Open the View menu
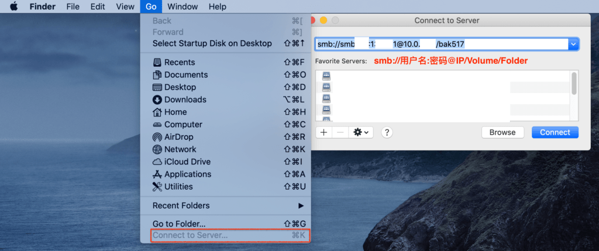Viewport: 599px width, 251px height. coord(125,6)
